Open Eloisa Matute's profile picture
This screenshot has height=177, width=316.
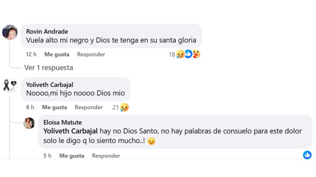point(29,123)
